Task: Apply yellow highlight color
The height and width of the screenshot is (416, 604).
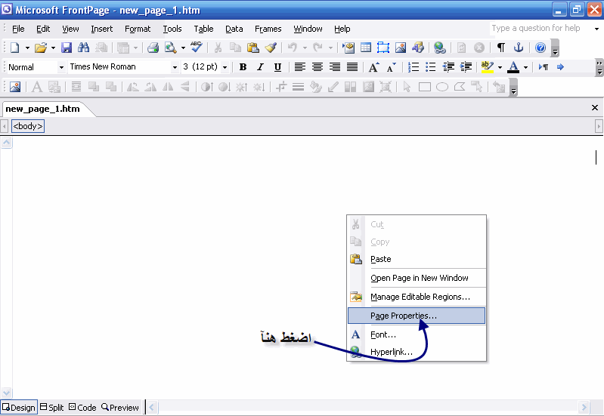Action: (x=488, y=67)
